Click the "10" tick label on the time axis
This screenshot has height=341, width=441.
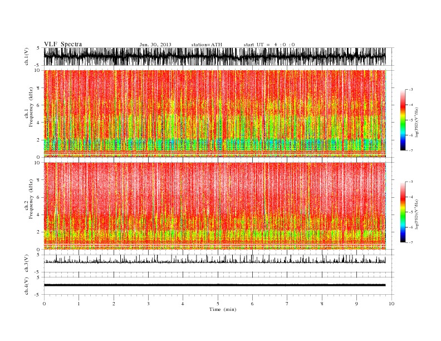click(391, 304)
